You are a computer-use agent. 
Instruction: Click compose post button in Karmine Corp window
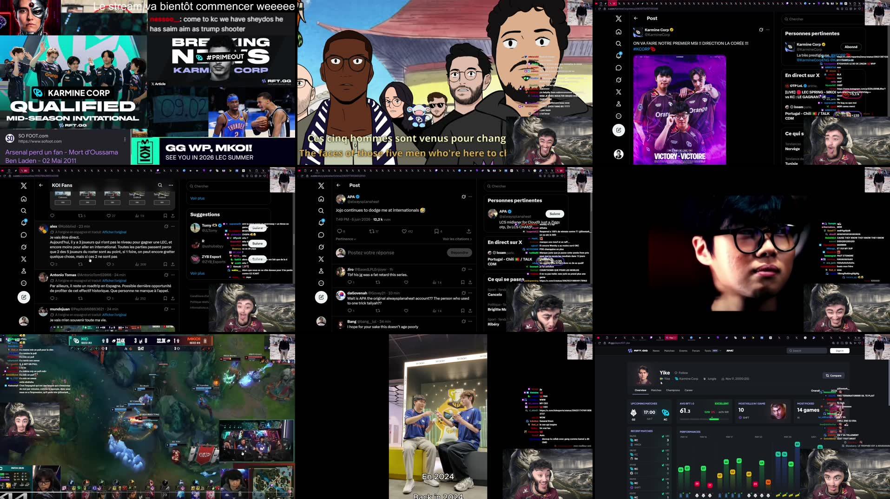point(619,130)
